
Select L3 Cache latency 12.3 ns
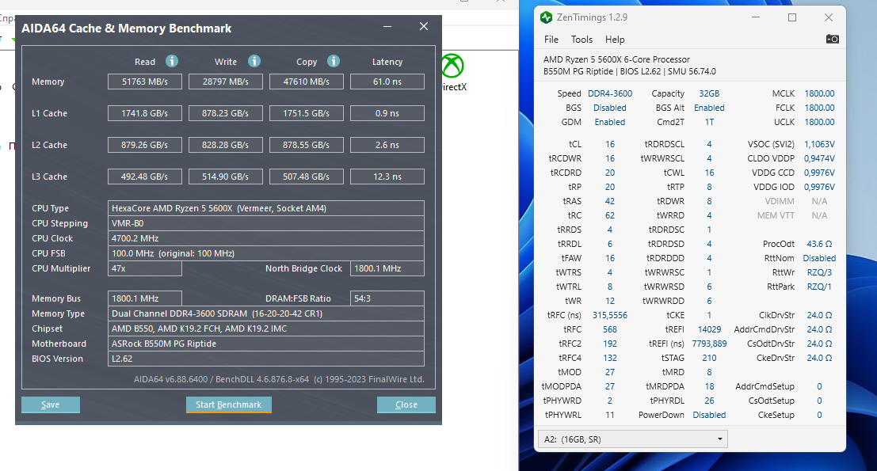click(x=387, y=177)
